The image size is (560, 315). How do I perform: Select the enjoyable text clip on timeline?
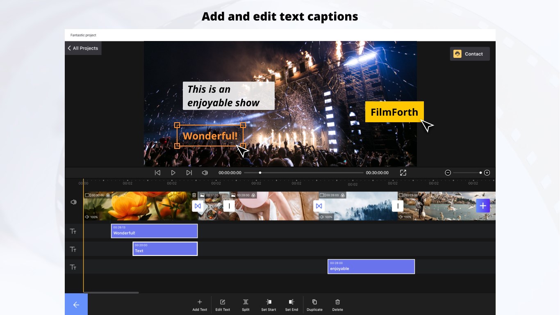(371, 266)
